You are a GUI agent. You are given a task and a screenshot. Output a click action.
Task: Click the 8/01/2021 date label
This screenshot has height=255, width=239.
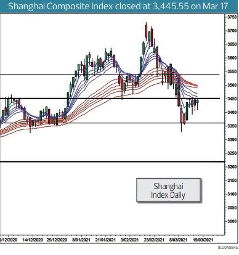pos(81,240)
